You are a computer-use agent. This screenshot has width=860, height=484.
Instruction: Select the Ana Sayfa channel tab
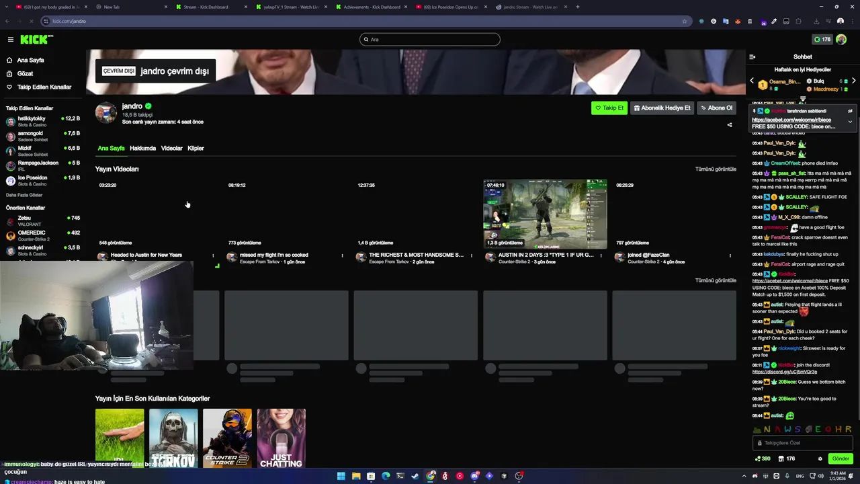(x=111, y=148)
